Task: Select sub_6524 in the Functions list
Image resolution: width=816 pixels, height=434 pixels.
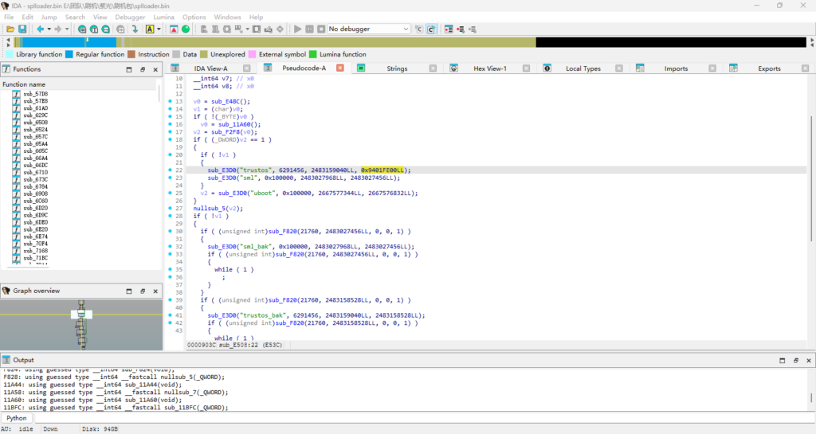Action: 35,130
